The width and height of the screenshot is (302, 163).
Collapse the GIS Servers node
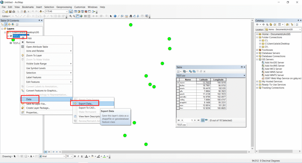click(257, 59)
